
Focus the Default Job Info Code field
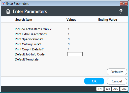tap(75, 54)
